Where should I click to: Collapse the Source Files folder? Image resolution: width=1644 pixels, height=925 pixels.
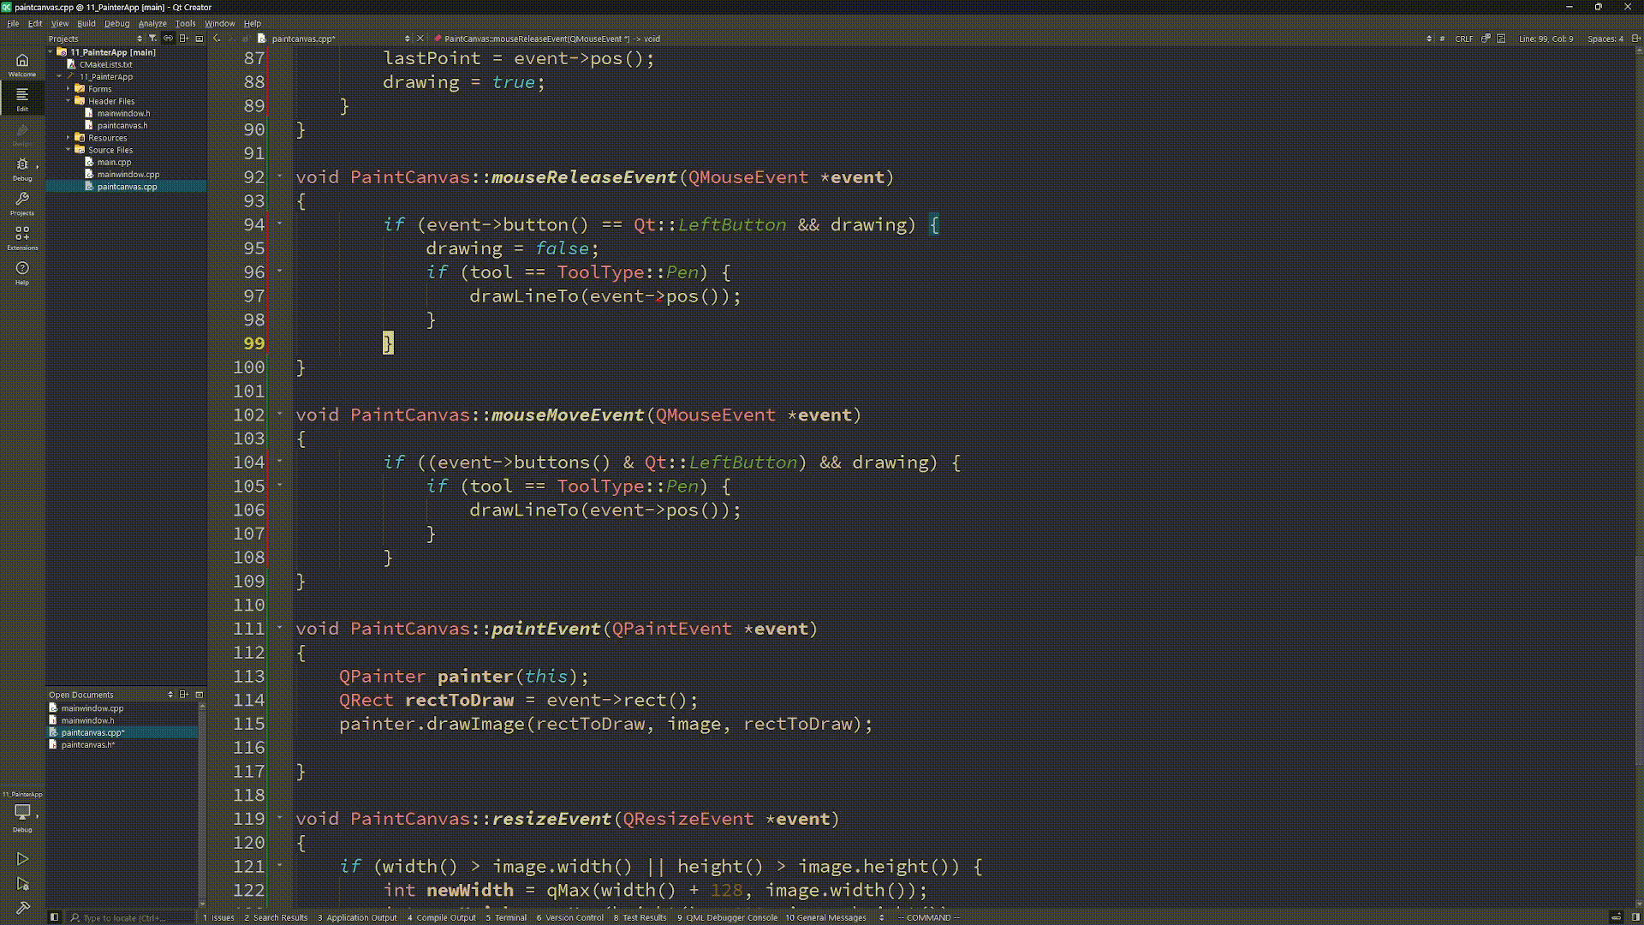point(68,149)
